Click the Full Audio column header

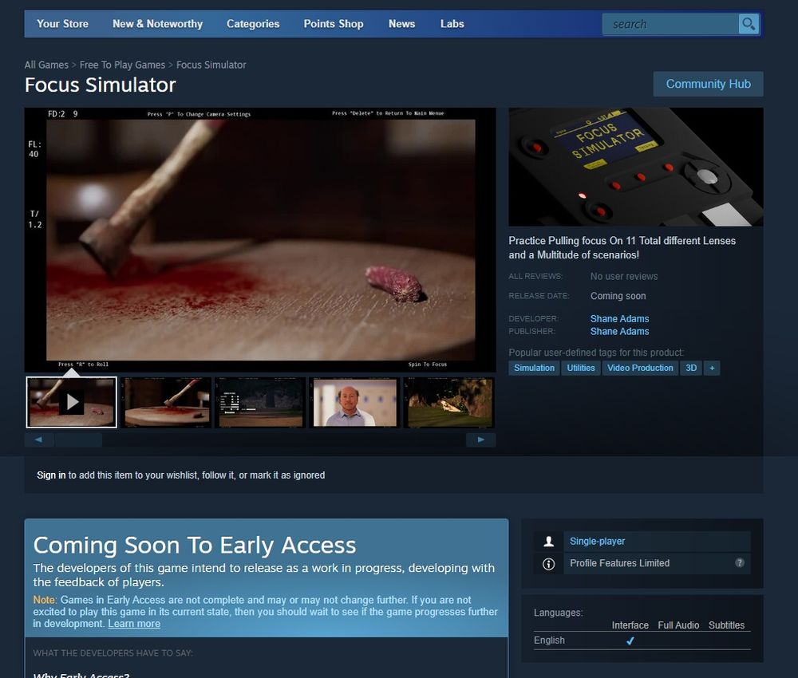[x=678, y=625]
